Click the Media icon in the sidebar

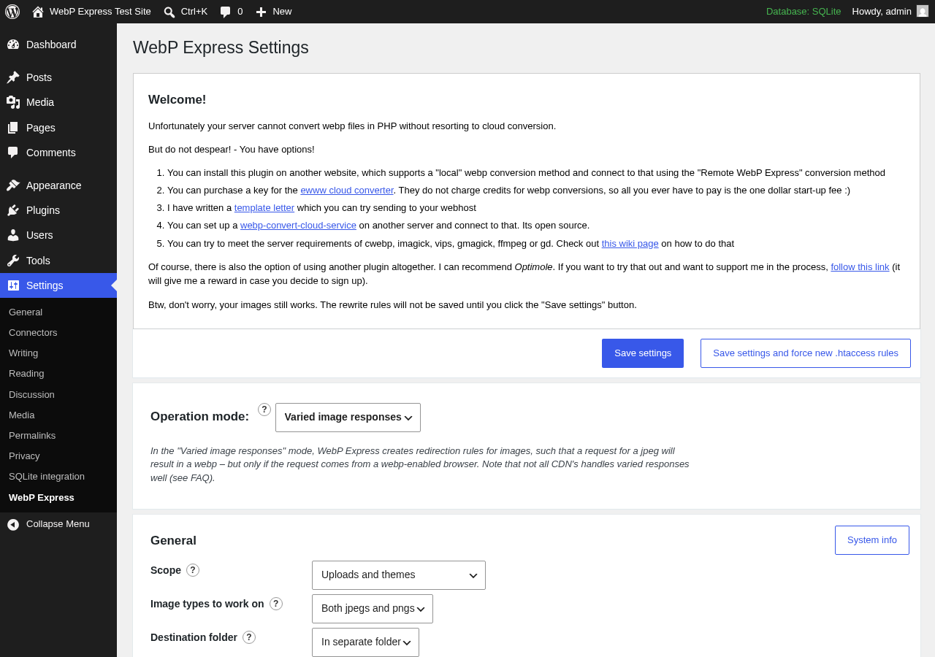tap(13, 102)
